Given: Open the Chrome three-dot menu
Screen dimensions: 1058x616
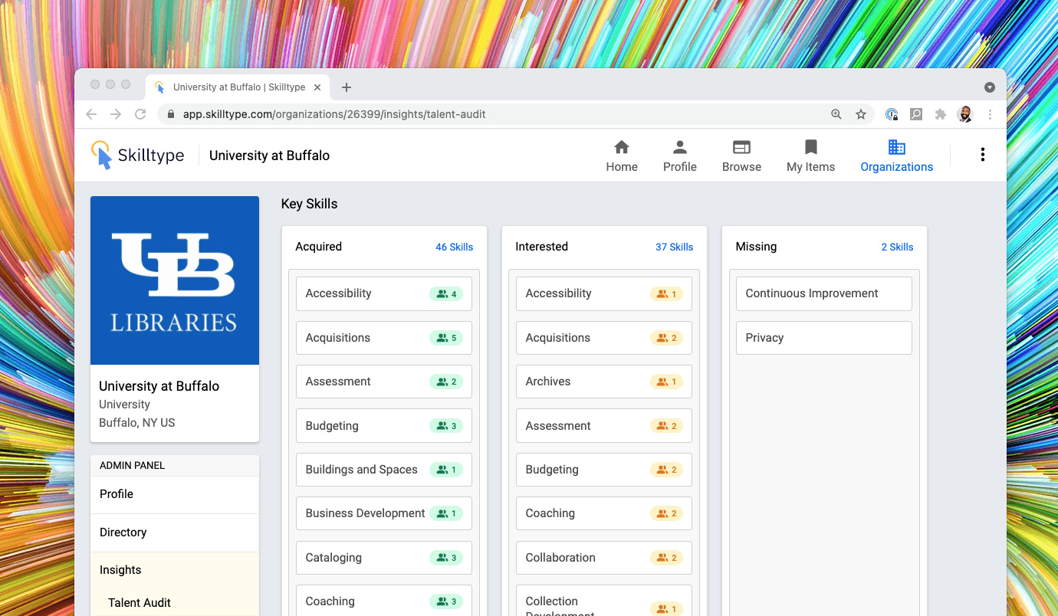Looking at the screenshot, I should click(x=990, y=114).
